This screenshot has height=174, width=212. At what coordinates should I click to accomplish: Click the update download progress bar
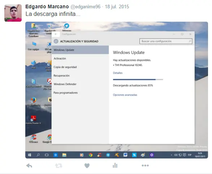pos(138,79)
